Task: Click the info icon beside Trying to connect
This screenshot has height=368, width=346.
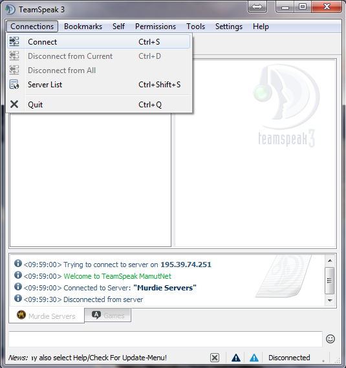Action: (x=18, y=263)
